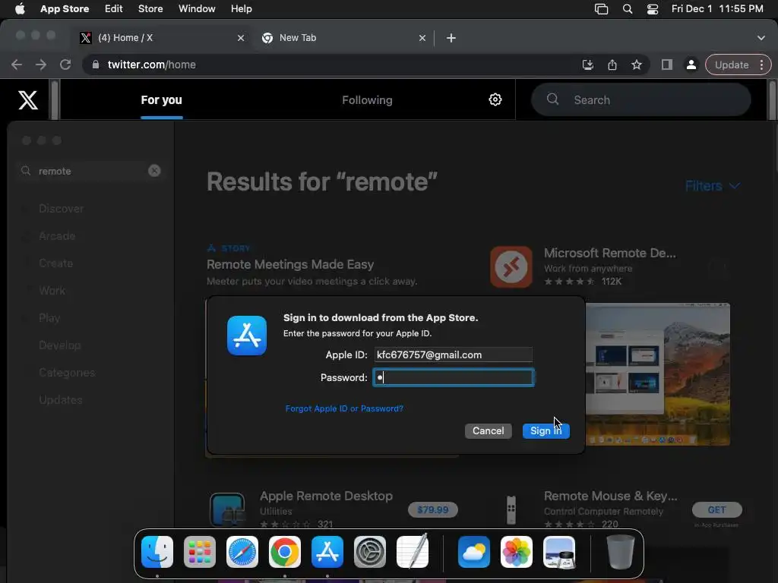Switch to the New Tab tab
The width and height of the screenshot is (778, 583).
pos(344,38)
